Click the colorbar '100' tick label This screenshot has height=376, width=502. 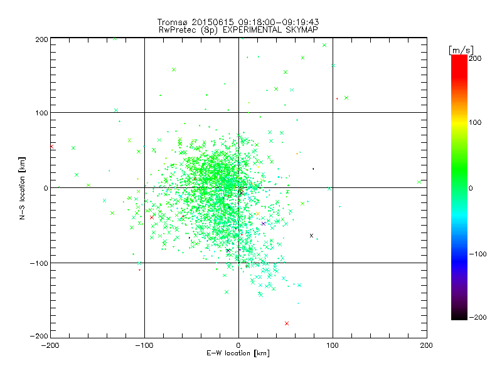pos(475,122)
